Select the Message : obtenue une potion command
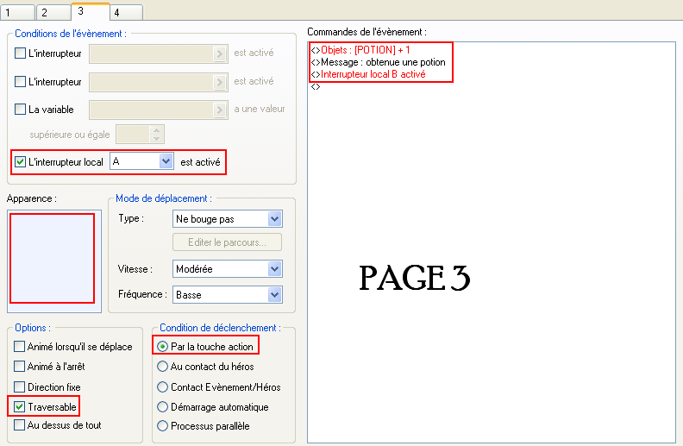 click(379, 62)
